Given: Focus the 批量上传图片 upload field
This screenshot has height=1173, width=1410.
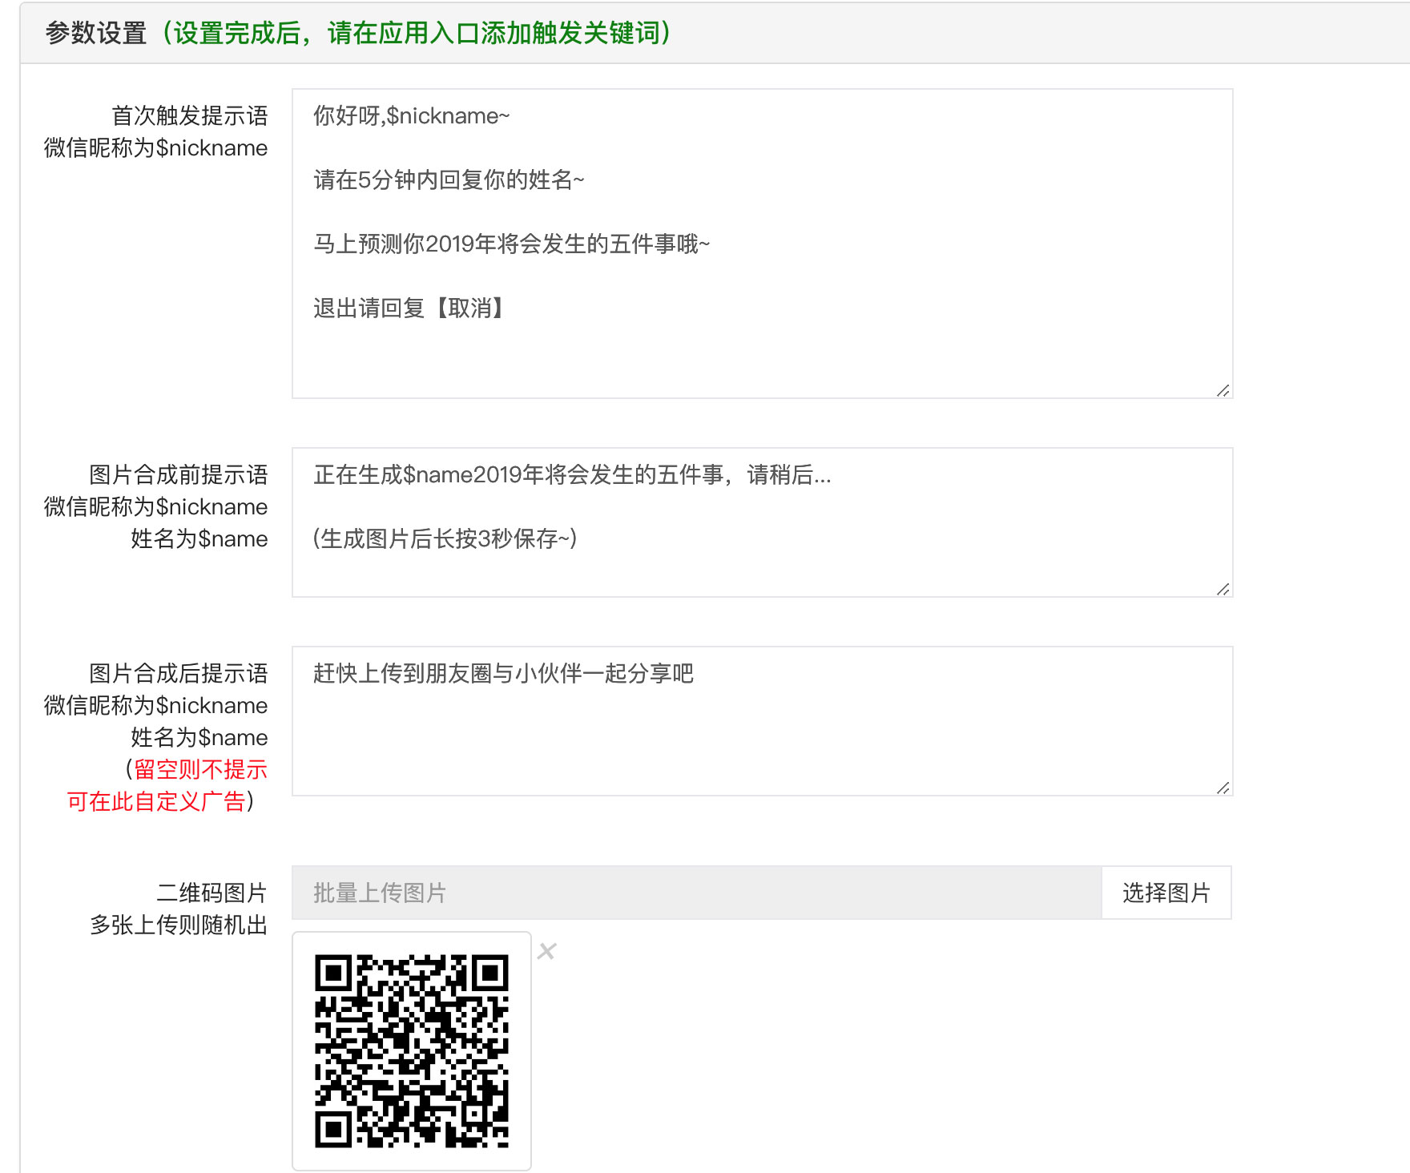Looking at the screenshot, I should click(695, 893).
